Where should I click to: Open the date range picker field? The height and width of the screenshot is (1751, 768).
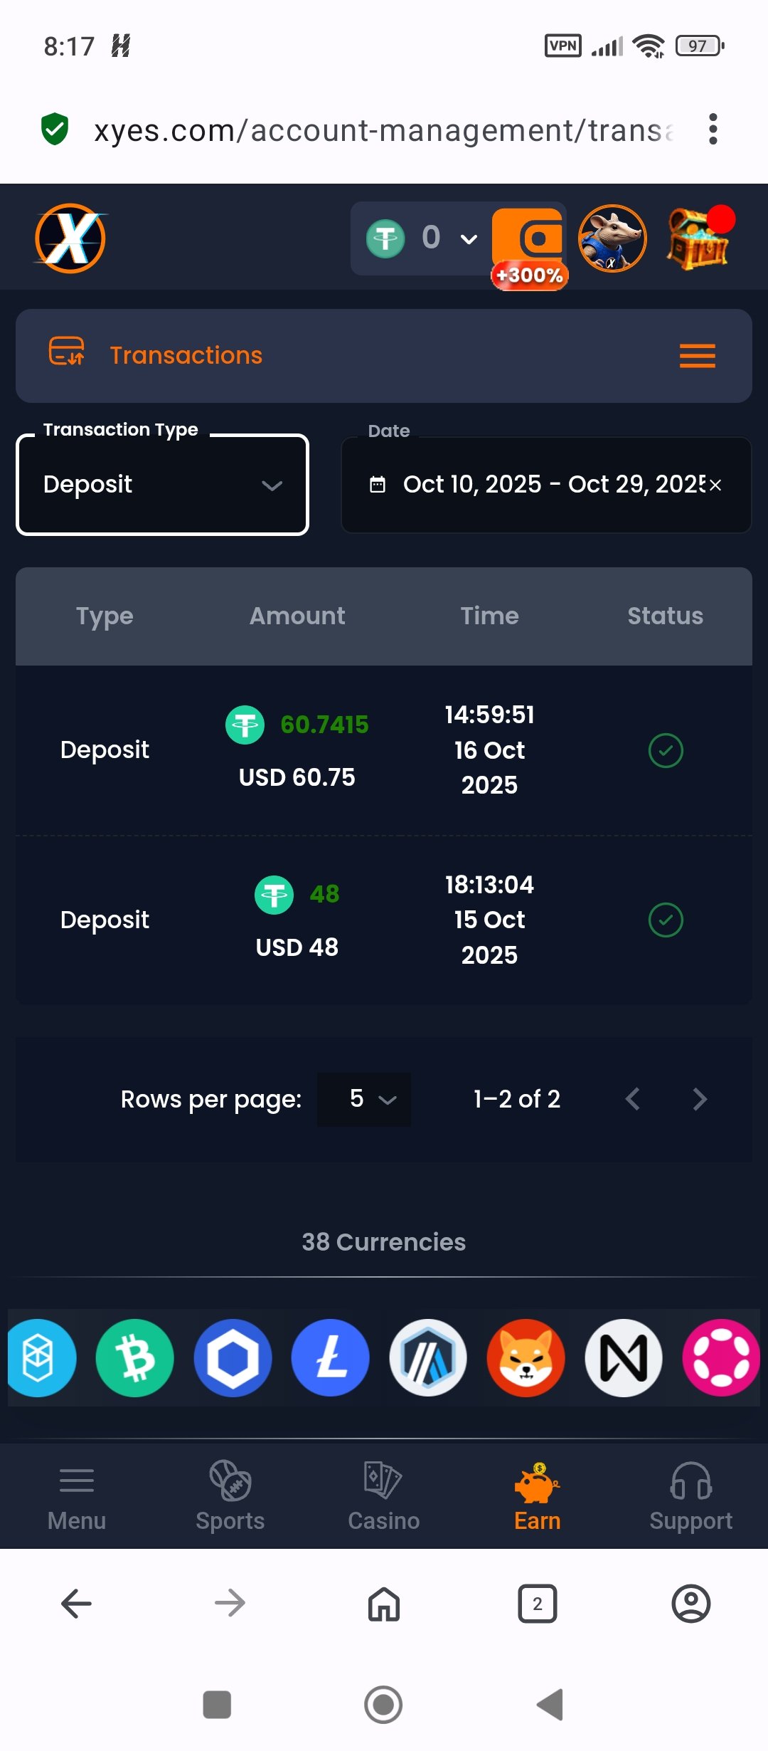click(x=533, y=485)
